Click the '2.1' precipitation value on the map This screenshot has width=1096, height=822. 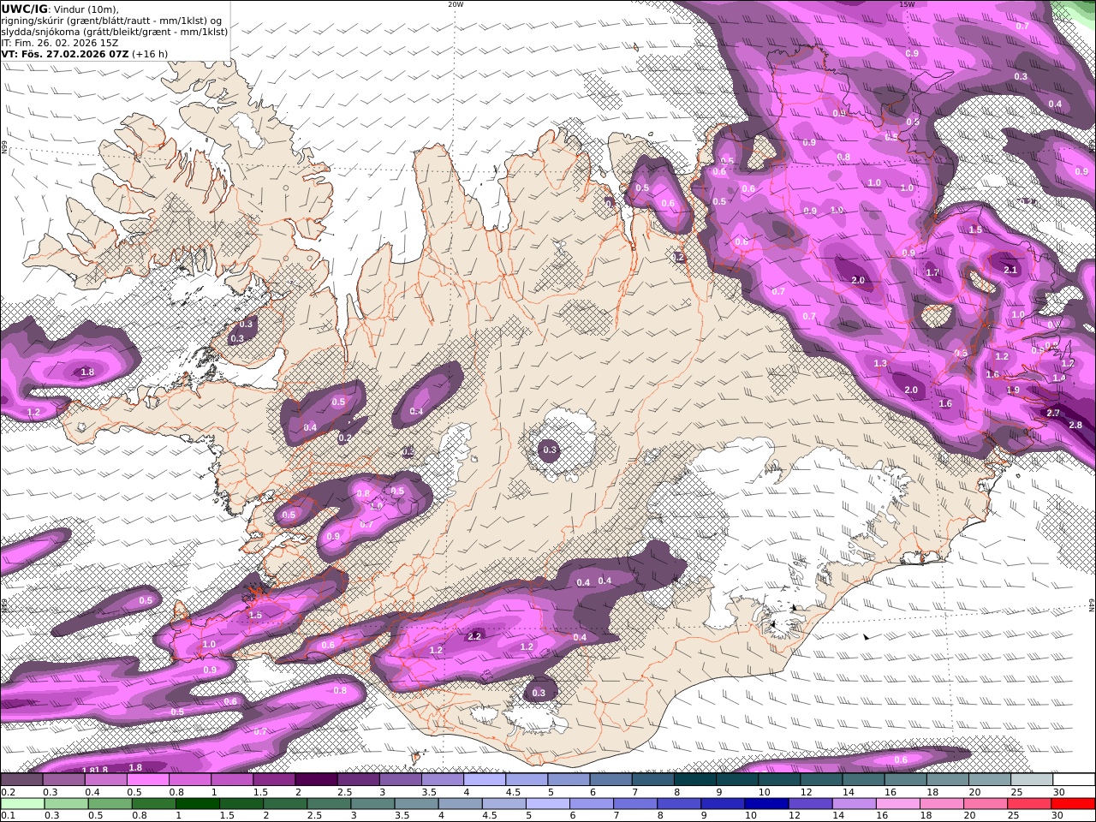click(x=1010, y=270)
